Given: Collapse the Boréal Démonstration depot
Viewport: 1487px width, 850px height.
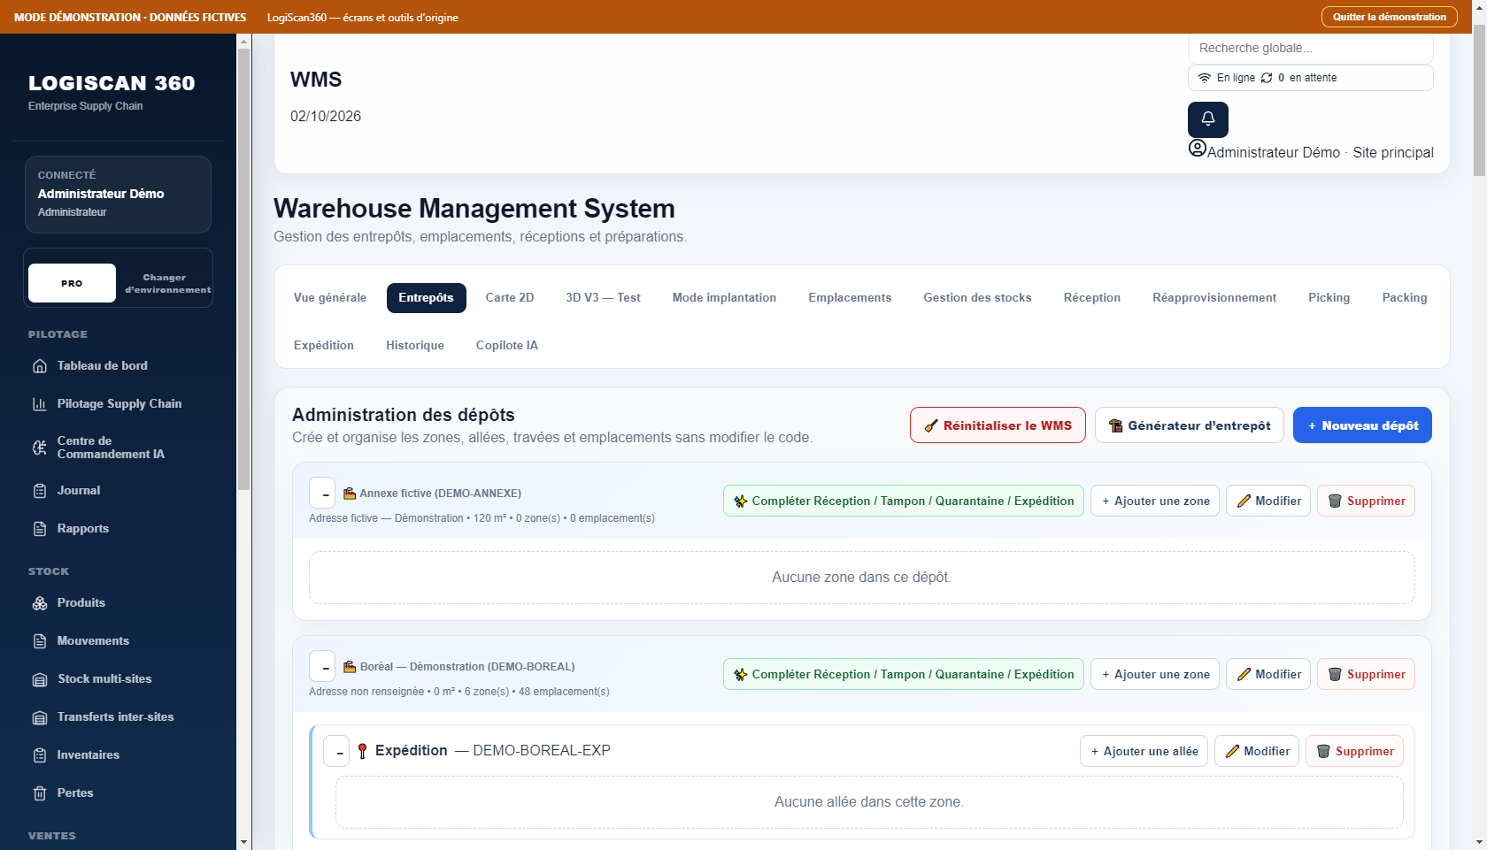Looking at the screenshot, I should pos(322,666).
